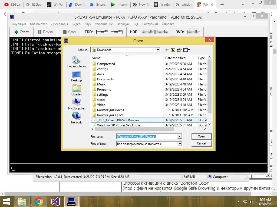Open the Настройки menu
The image size is (277, 207).
click(x=150, y=24)
